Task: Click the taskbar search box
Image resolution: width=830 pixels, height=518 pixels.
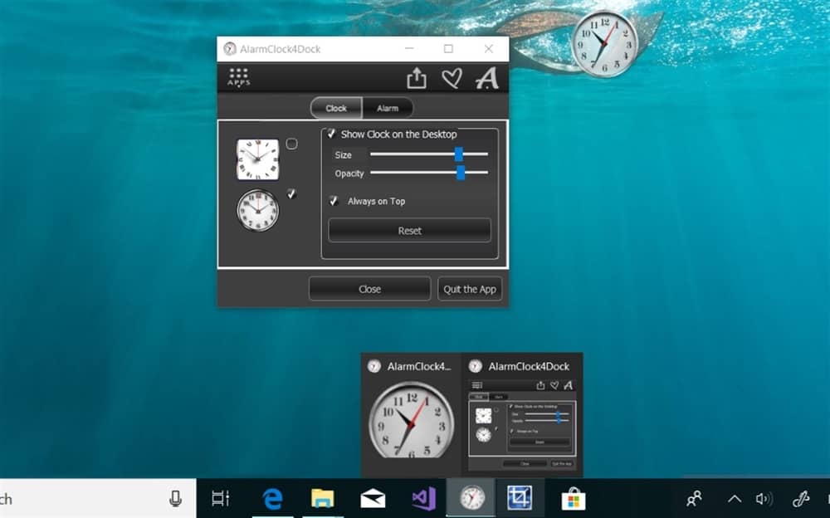Action: tap(98, 498)
